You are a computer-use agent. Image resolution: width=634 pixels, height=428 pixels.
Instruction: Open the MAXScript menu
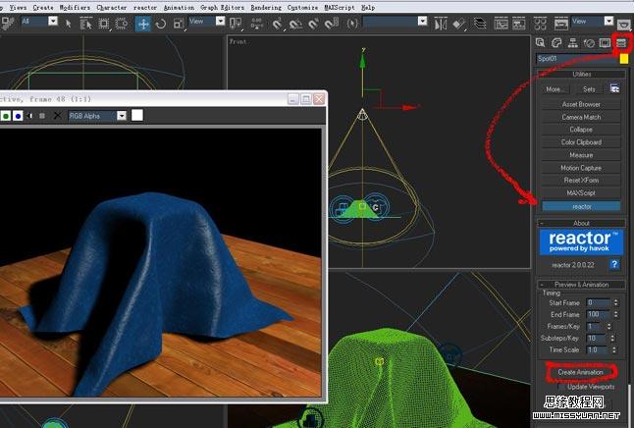coord(340,7)
